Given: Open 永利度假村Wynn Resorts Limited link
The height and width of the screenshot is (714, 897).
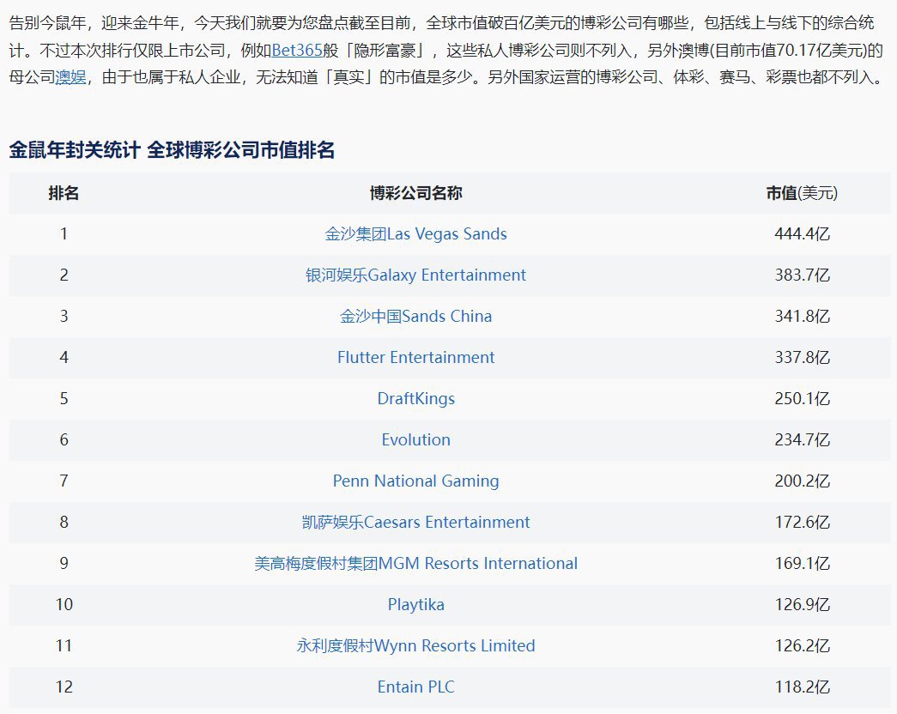Looking at the screenshot, I should 416,646.
